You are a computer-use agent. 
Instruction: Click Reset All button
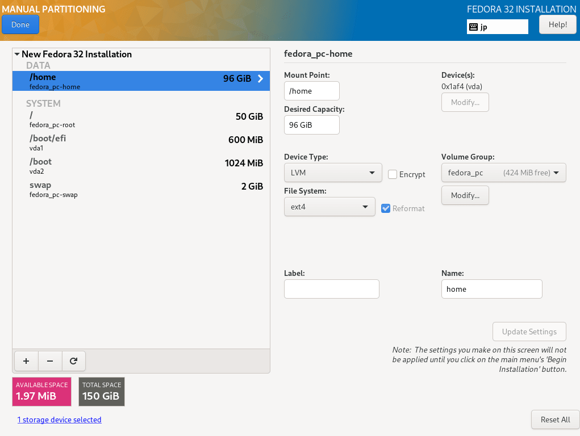(555, 420)
